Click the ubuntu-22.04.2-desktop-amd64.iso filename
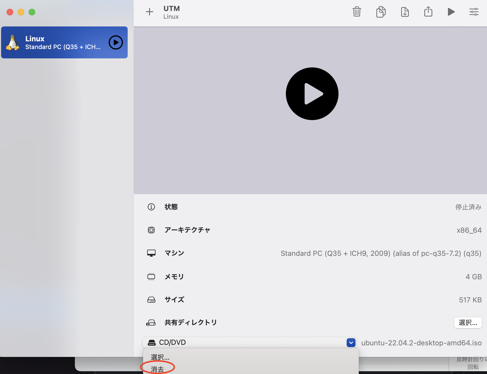The height and width of the screenshot is (374, 487). click(421, 343)
